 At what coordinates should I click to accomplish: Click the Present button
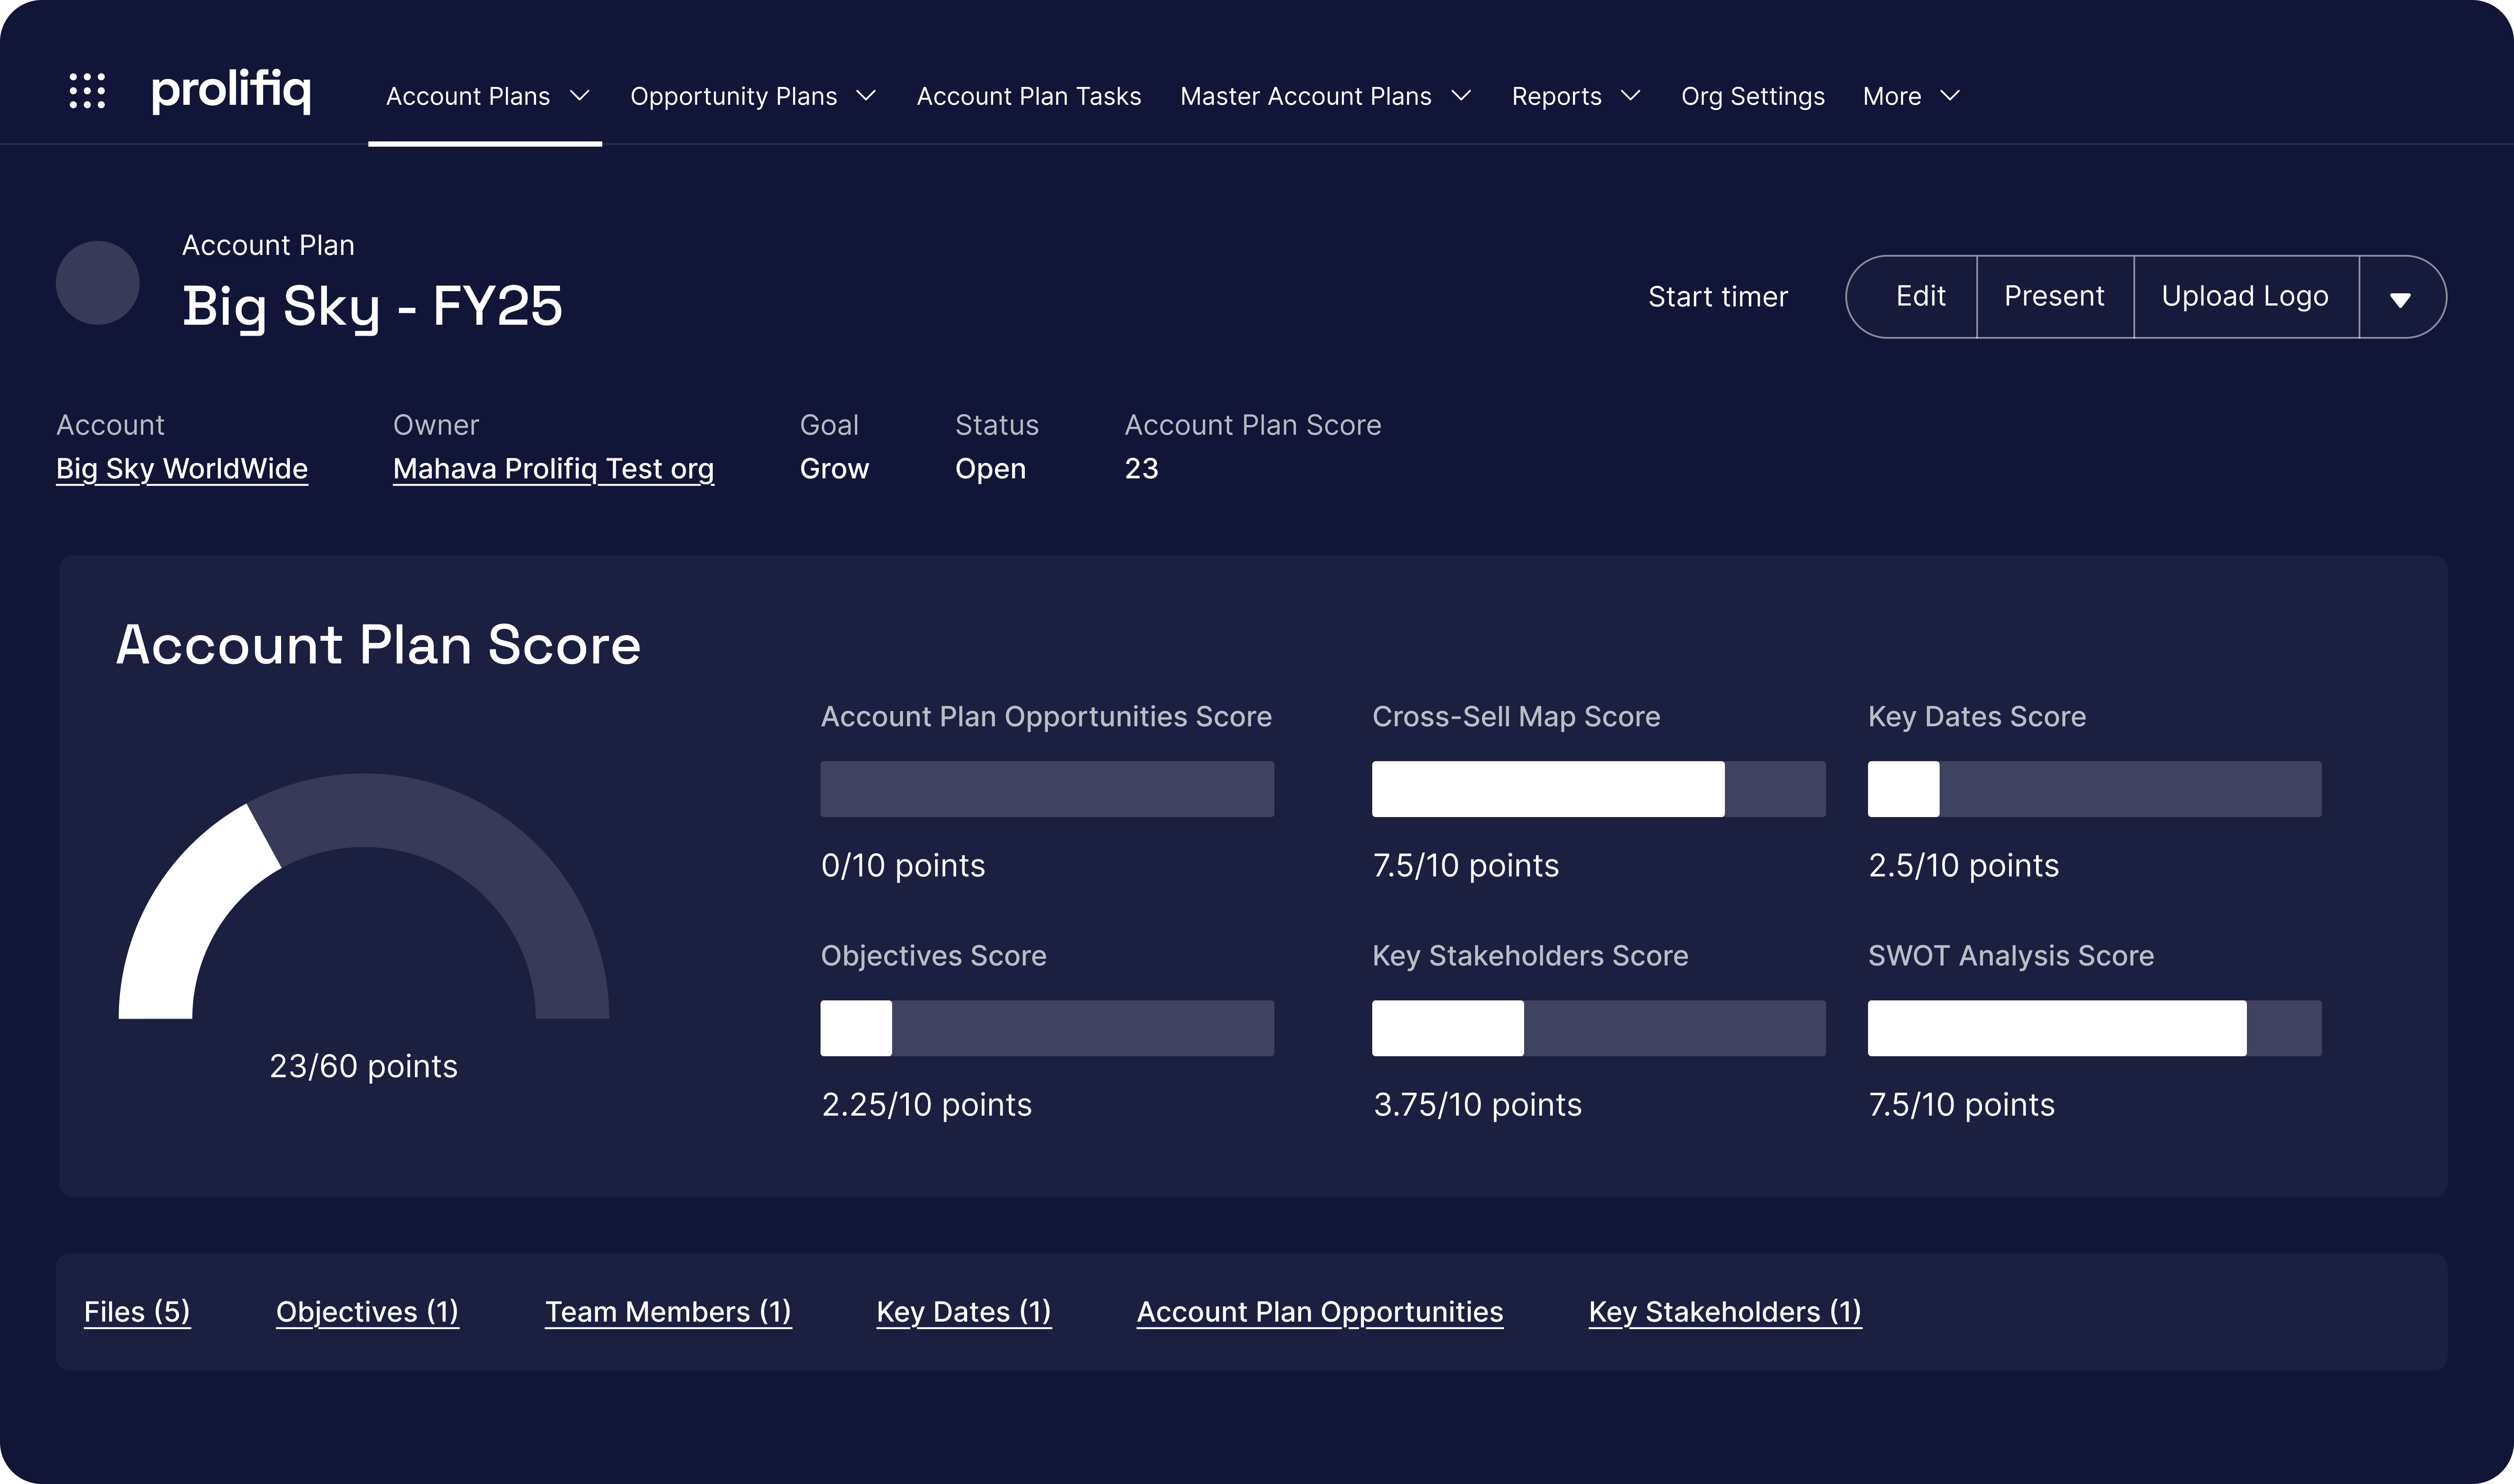(x=2054, y=296)
